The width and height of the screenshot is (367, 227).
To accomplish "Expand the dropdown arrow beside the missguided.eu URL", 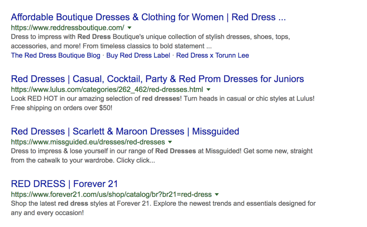I will pos(170,142).
